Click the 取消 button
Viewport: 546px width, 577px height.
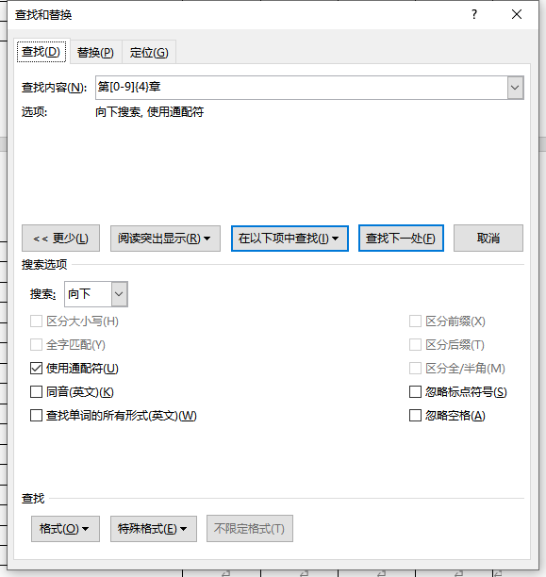tap(488, 239)
